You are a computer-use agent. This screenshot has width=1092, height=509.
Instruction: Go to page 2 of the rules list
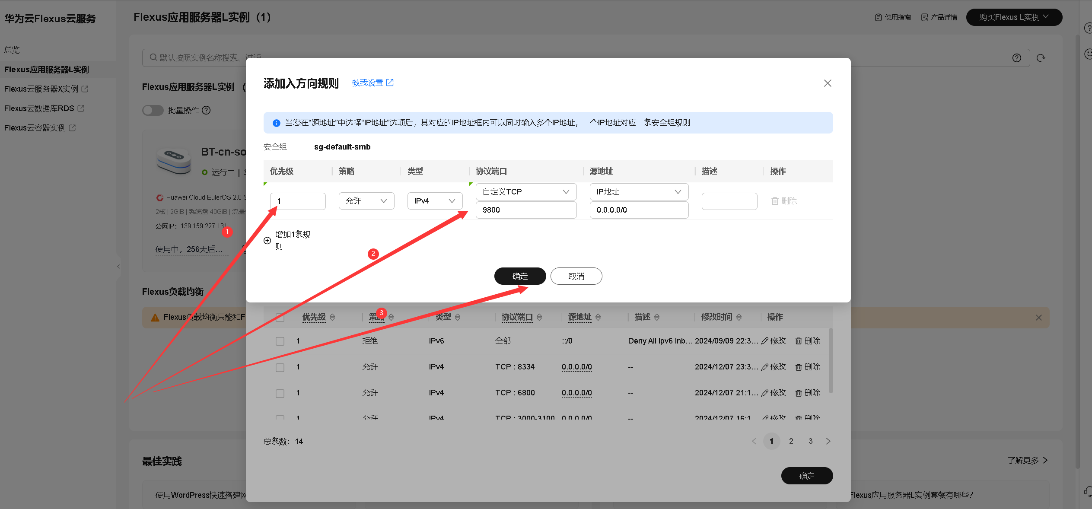pyautogui.click(x=791, y=441)
